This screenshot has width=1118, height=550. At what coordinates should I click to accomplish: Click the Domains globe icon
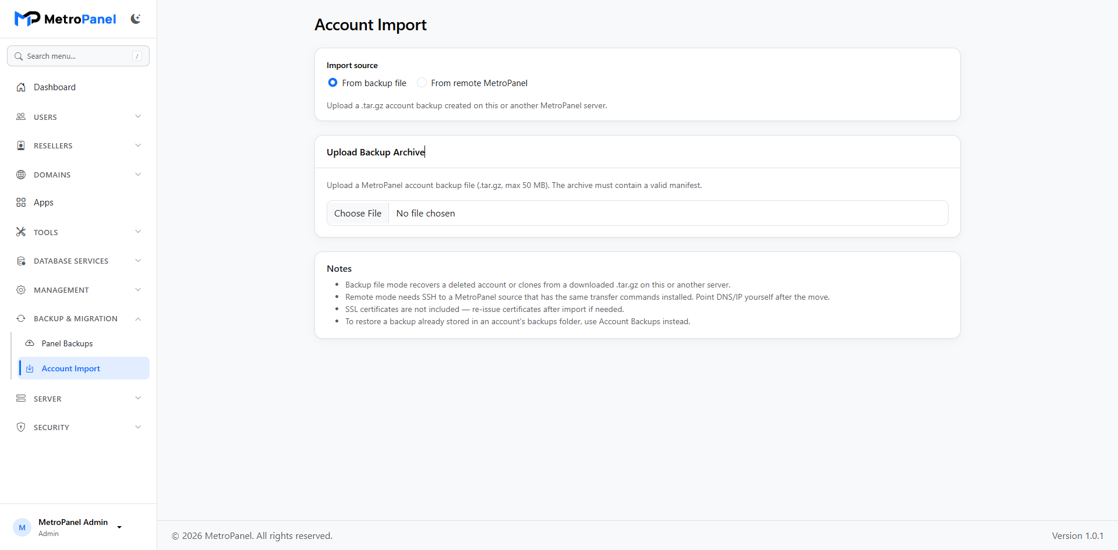click(21, 175)
